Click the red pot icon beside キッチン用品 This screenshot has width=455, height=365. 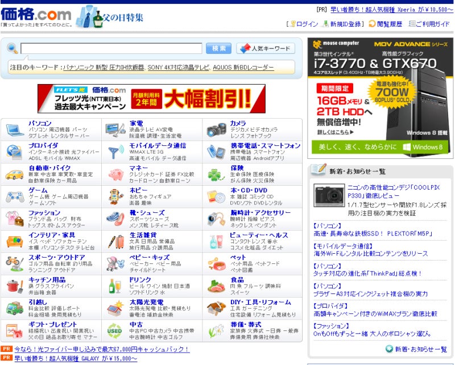click(15, 286)
